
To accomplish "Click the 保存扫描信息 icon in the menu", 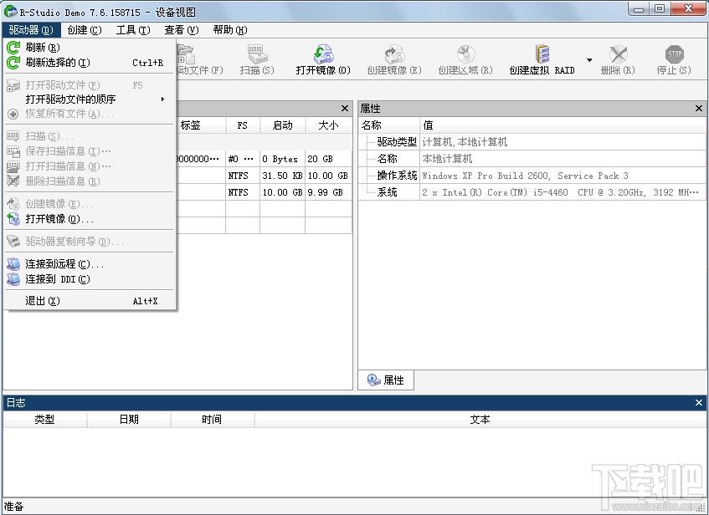I will point(13,151).
